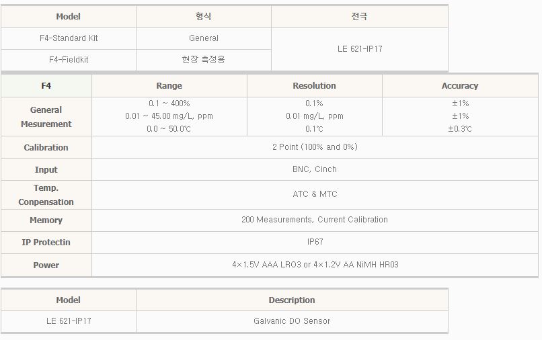Click the Galvanic DO Sensor description
This screenshot has height=340, width=542.
292,321
